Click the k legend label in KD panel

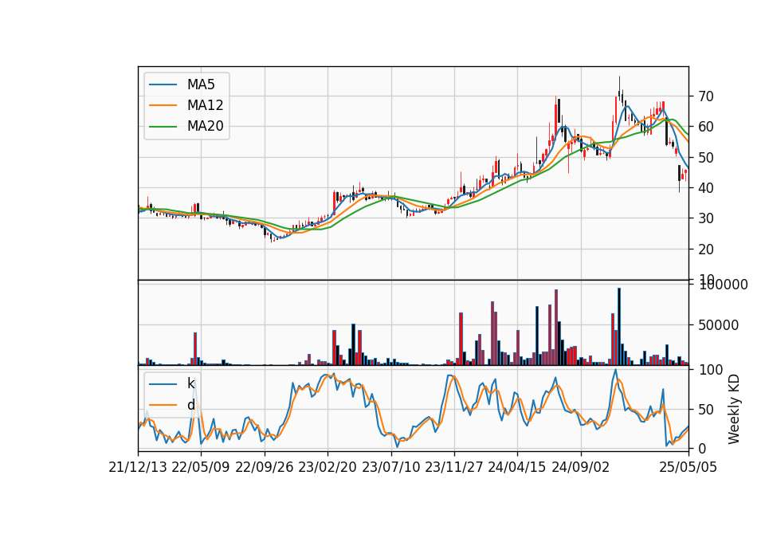click(x=190, y=383)
